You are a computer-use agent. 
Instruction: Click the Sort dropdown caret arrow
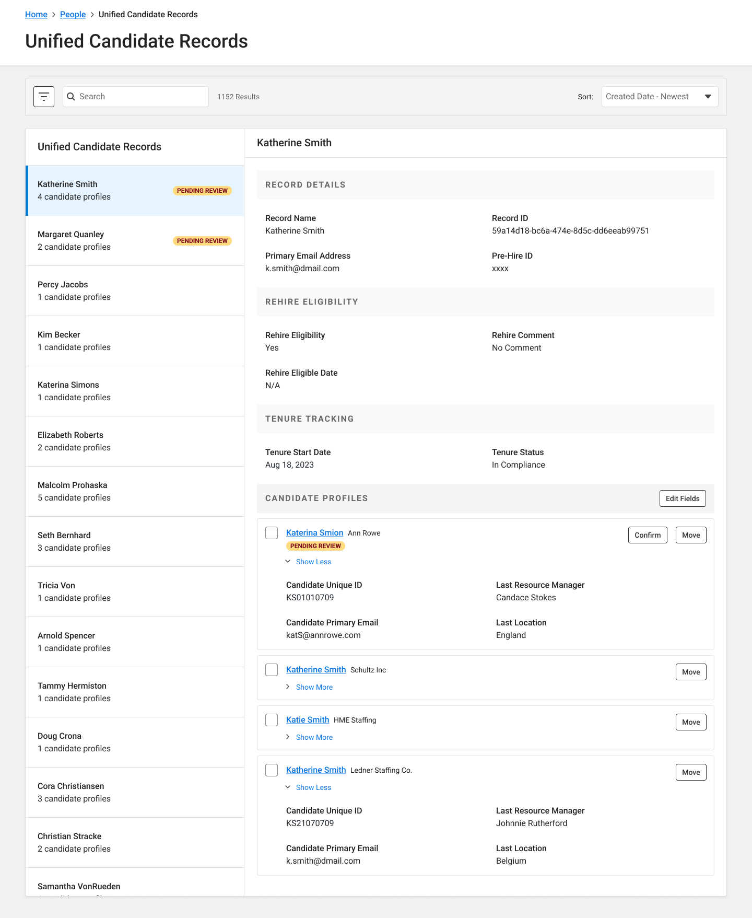tap(708, 97)
